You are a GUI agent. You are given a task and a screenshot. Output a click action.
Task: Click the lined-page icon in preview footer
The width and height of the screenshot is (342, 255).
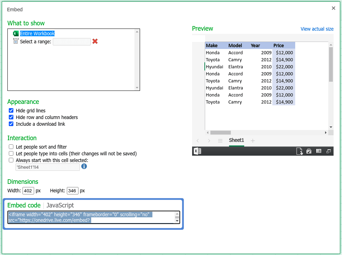coord(319,151)
